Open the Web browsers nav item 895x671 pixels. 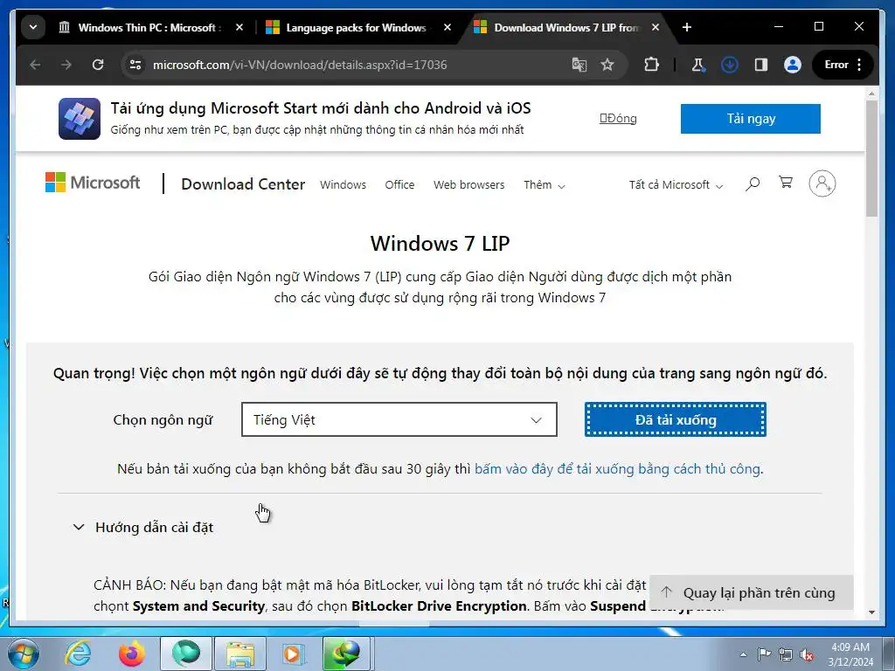click(x=468, y=185)
